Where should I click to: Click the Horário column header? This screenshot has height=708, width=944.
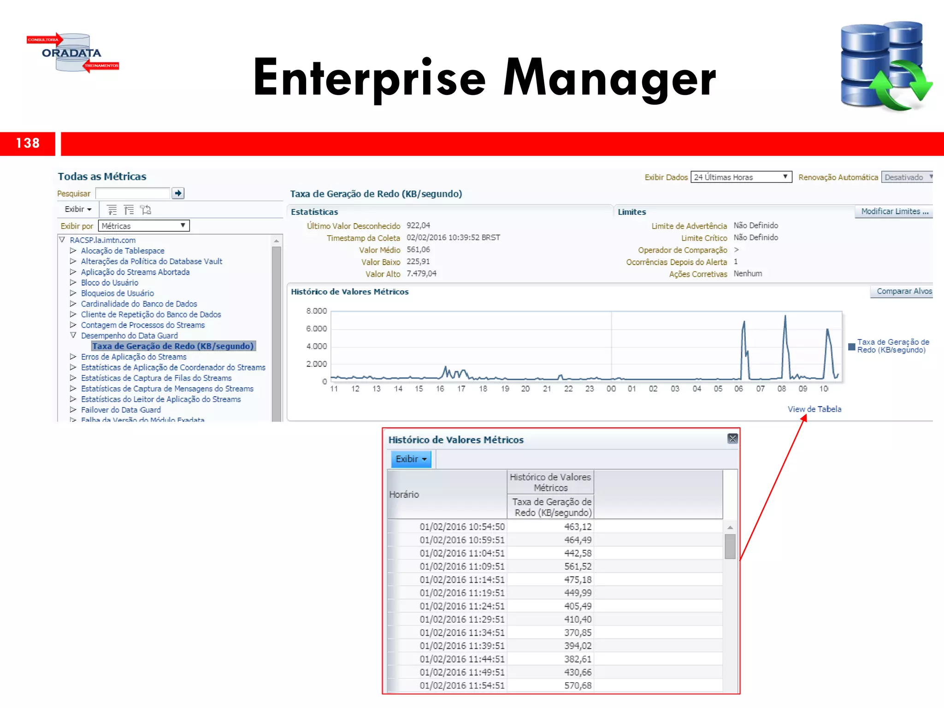(x=447, y=494)
